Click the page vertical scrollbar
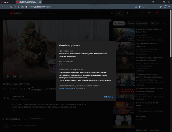 coord(171,34)
